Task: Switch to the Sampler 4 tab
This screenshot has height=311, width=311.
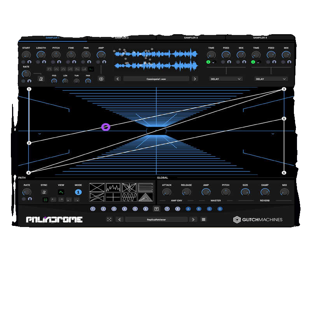Action: pos(260,38)
